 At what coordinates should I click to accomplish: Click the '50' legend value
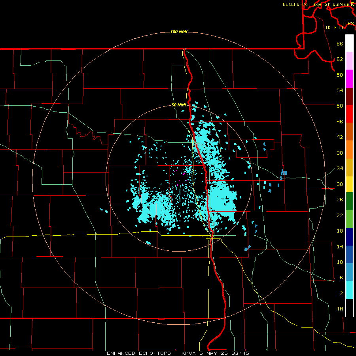tap(340, 106)
